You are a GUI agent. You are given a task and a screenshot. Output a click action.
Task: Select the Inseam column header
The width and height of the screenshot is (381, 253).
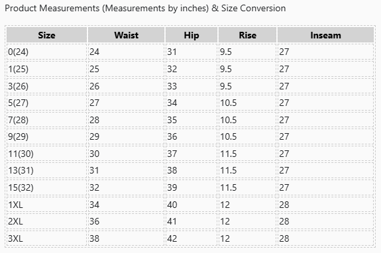[325, 35]
